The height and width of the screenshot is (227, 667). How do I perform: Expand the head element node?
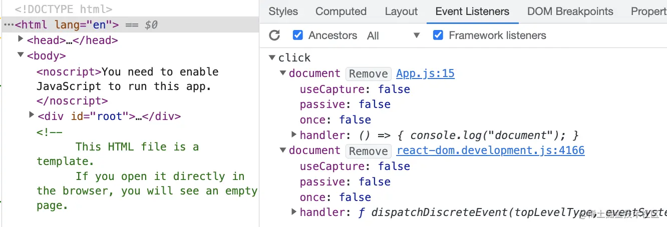(21, 39)
